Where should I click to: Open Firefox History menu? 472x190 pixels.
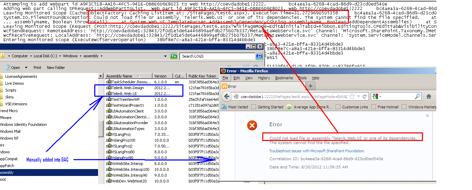(264, 78)
